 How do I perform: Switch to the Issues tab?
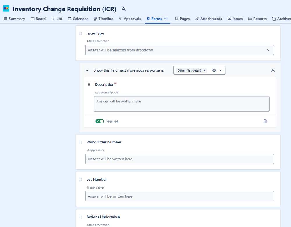(235, 19)
